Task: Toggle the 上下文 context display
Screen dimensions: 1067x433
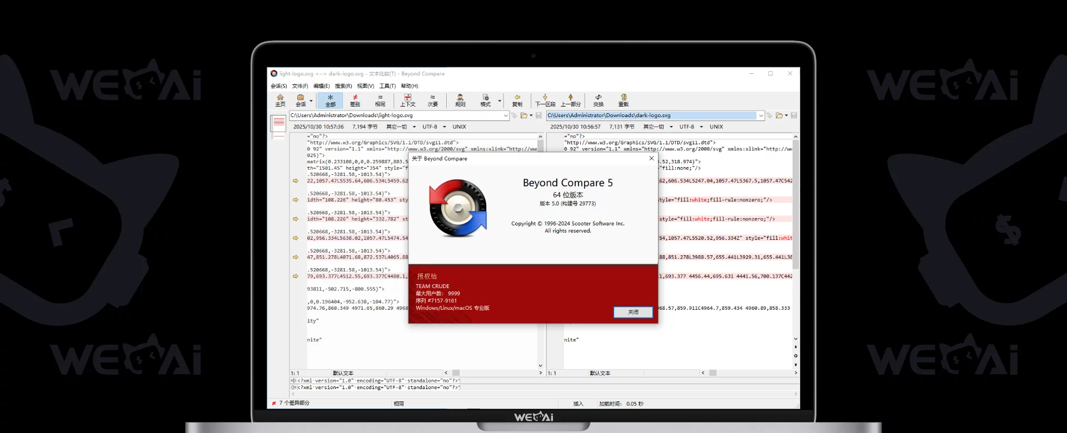Action: coord(408,100)
